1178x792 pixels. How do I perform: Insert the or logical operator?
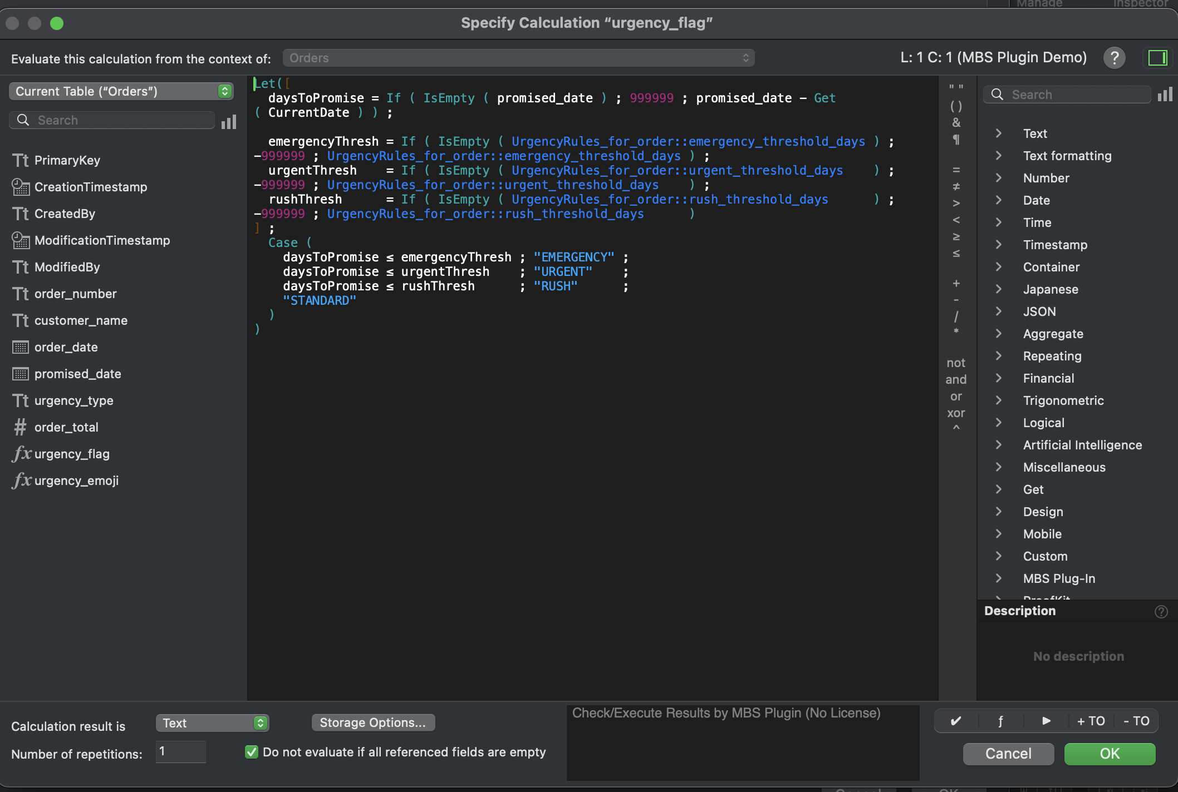click(x=956, y=396)
